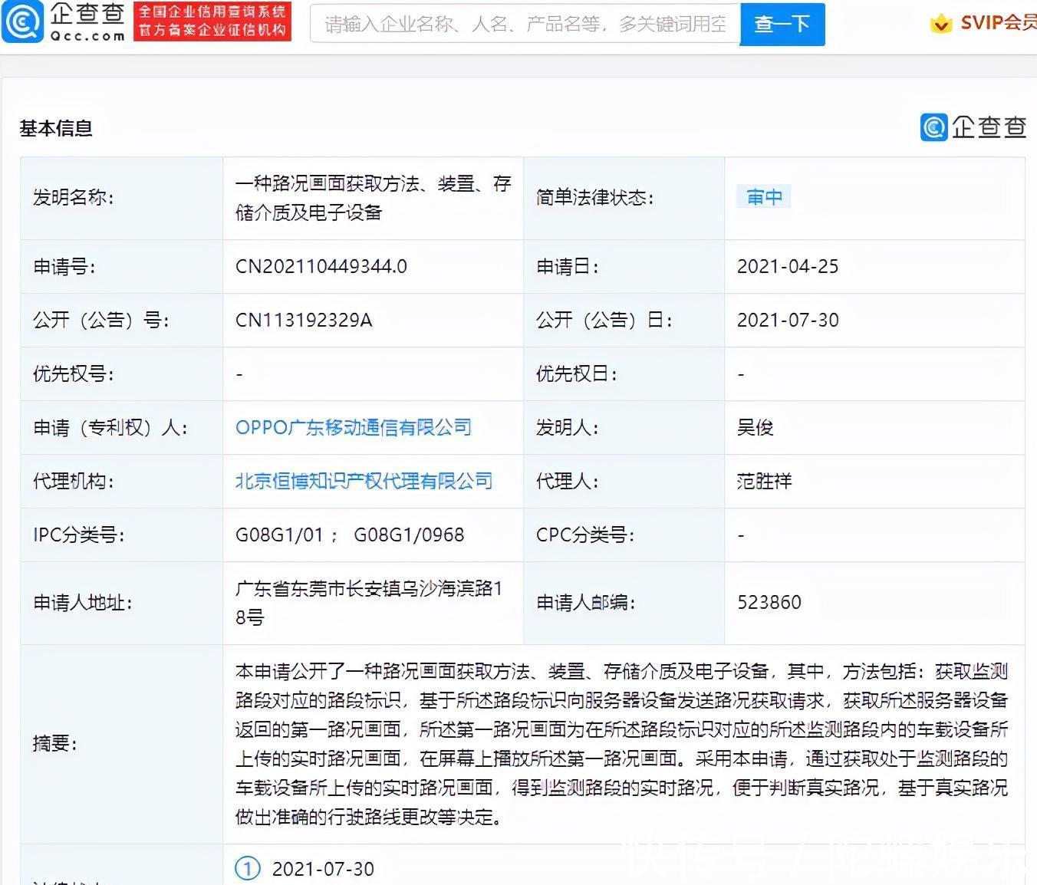Image resolution: width=1037 pixels, height=885 pixels.
Task: Click the 查一下 search button
Action: point(782,24)
